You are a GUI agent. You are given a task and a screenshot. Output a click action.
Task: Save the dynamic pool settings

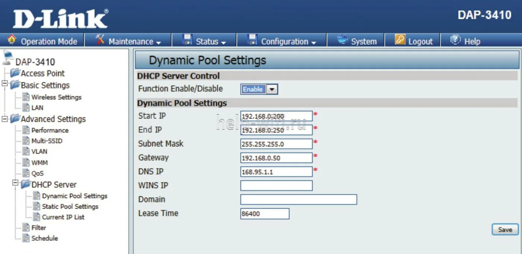pyautogui.click(x=505, y=229)
